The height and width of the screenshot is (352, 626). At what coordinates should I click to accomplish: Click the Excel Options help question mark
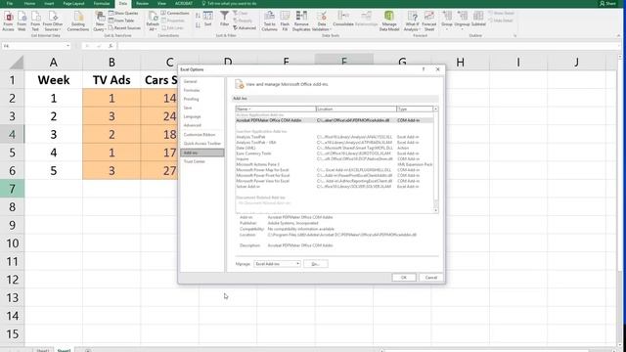coord(424,69)
